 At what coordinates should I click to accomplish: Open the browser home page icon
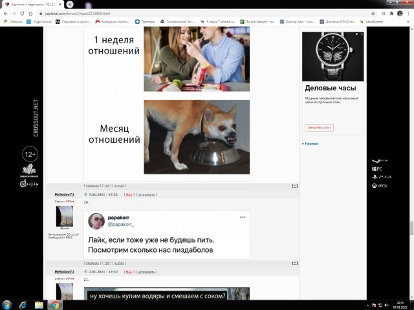[30, 14]
